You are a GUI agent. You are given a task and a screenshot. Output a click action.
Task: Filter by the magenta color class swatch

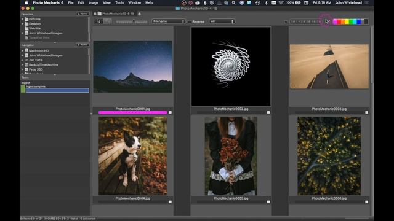tap(335, 22)
